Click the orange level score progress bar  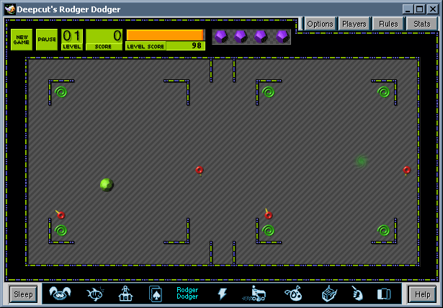(165, 35)
